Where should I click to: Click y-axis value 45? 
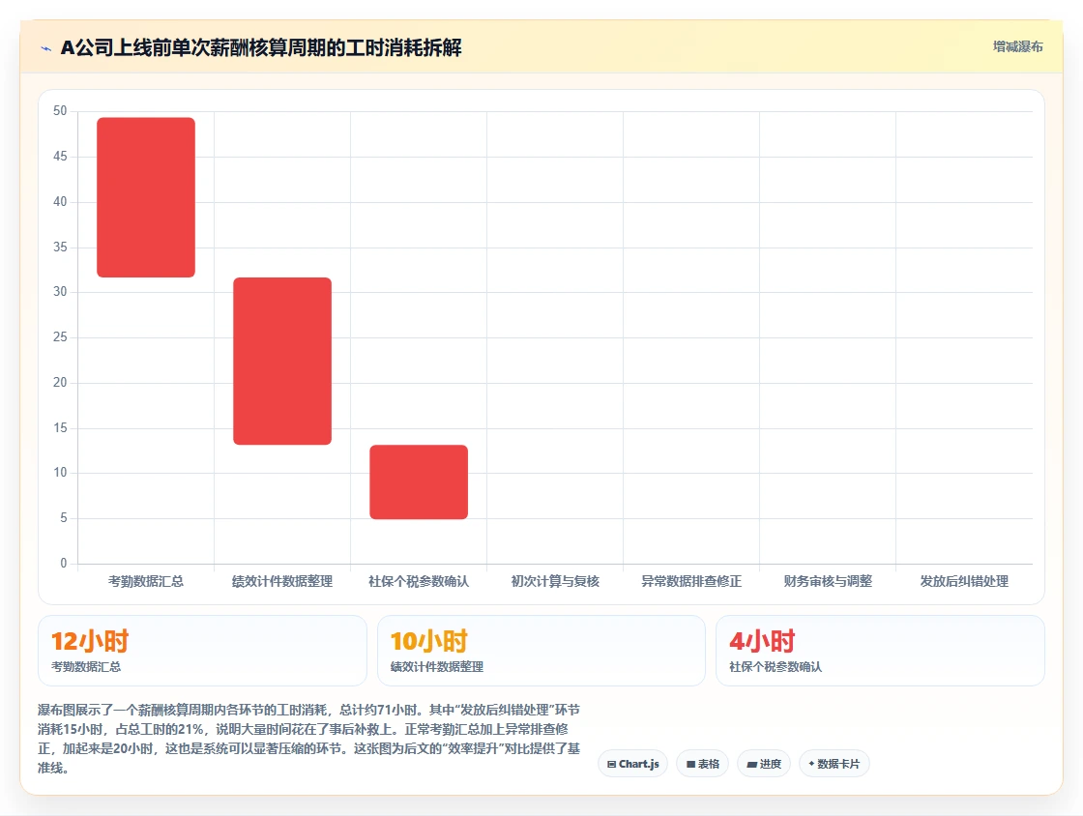tap(60, 157)
